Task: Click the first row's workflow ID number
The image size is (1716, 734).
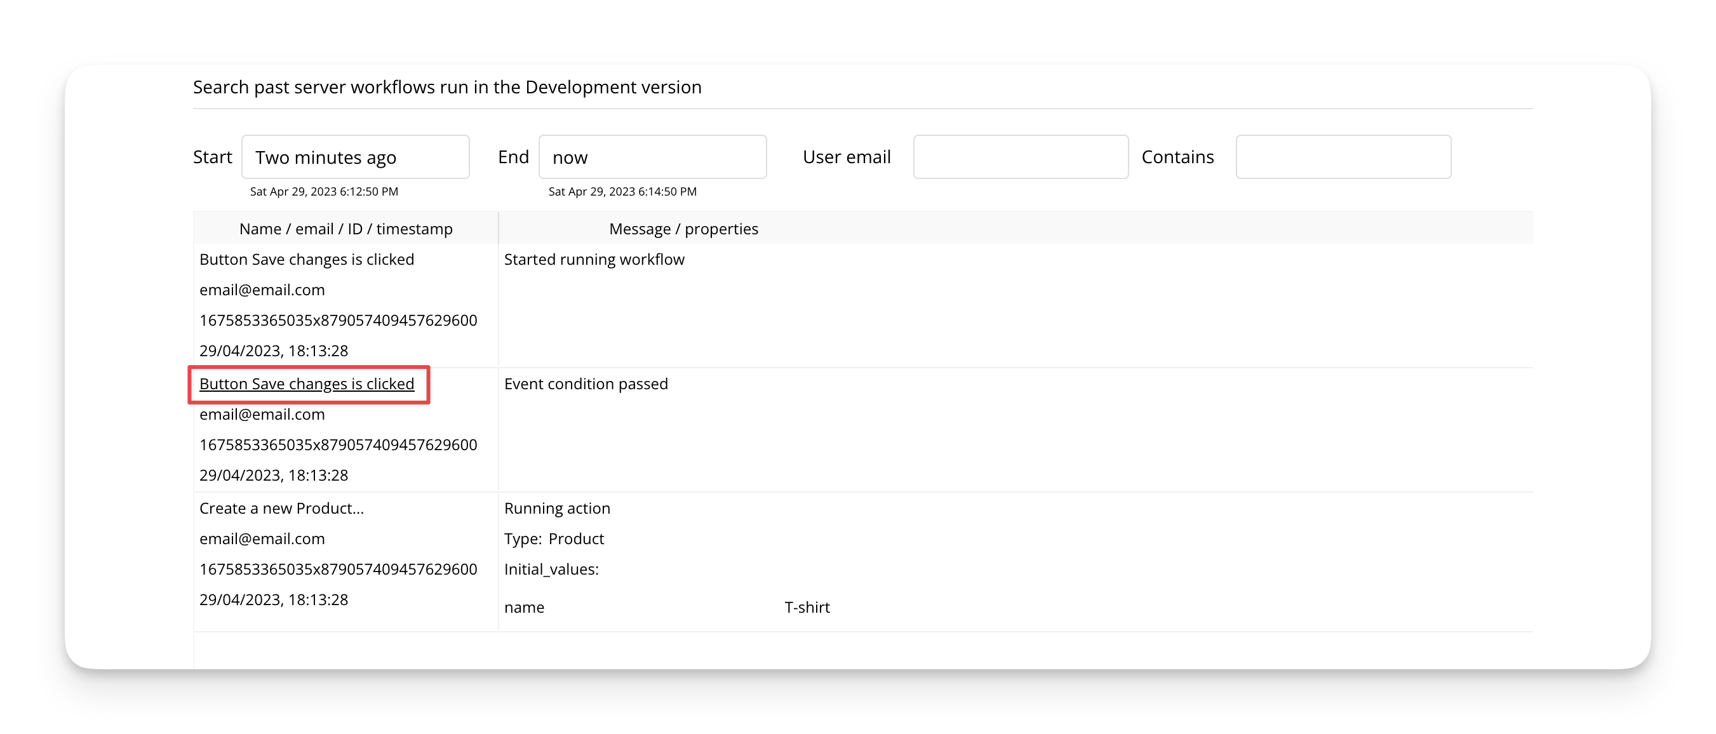Action: (338, 321)
